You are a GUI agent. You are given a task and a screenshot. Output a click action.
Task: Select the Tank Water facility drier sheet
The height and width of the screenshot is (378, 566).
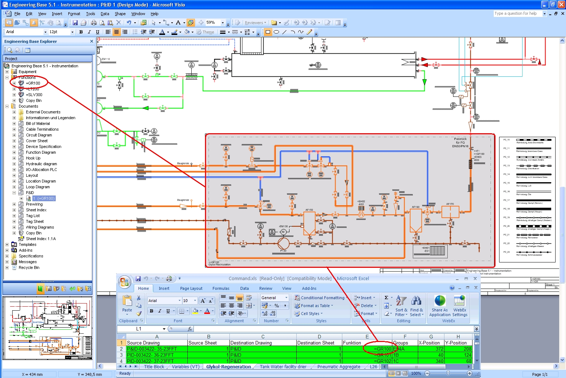point(283,367)
